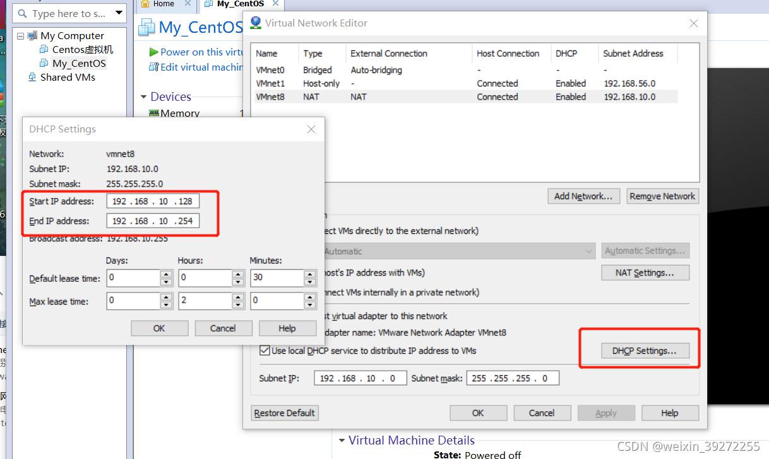Increase Default lease time Minutes value

(x=310, y=274)
